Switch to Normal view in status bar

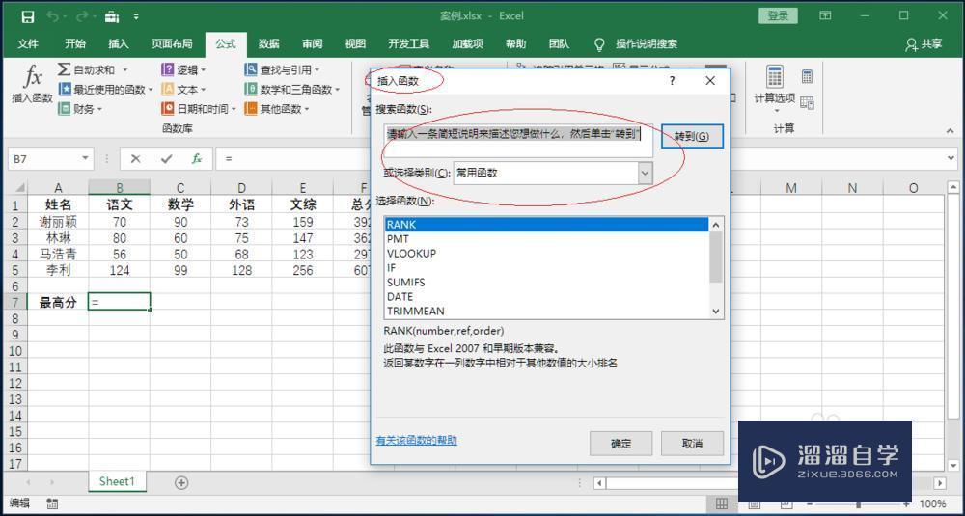[721, 503]
